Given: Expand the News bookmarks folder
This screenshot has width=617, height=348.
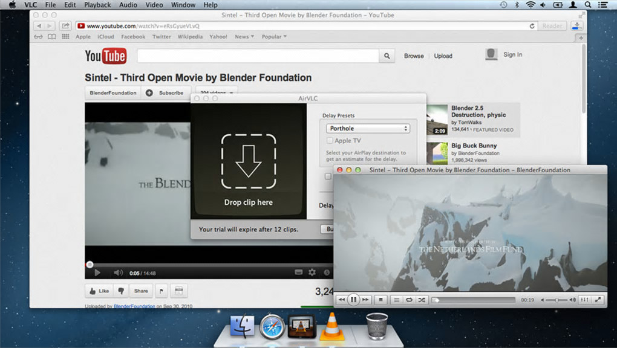Looking at the screenshot, I should point(244,37).
